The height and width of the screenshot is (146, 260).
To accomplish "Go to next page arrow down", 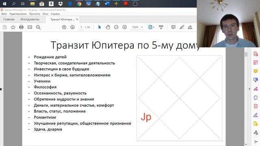I will 72,27.
